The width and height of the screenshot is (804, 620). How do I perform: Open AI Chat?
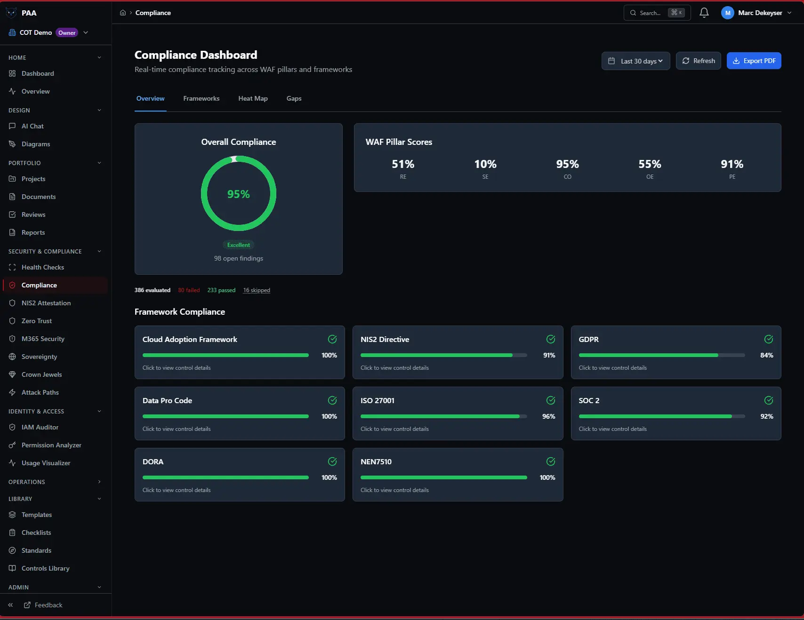[55, 126]
